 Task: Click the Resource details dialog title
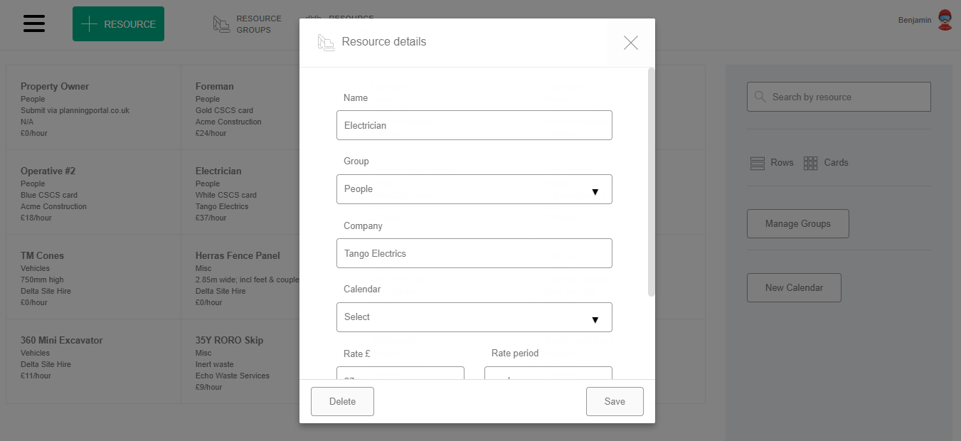pyautogui.click(x=384, y=42)
